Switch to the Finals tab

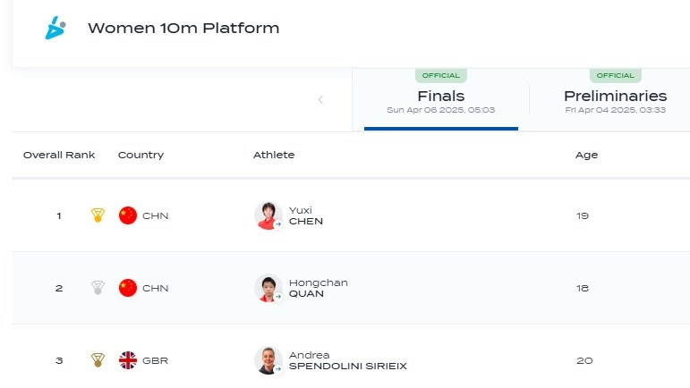(441, 100)
